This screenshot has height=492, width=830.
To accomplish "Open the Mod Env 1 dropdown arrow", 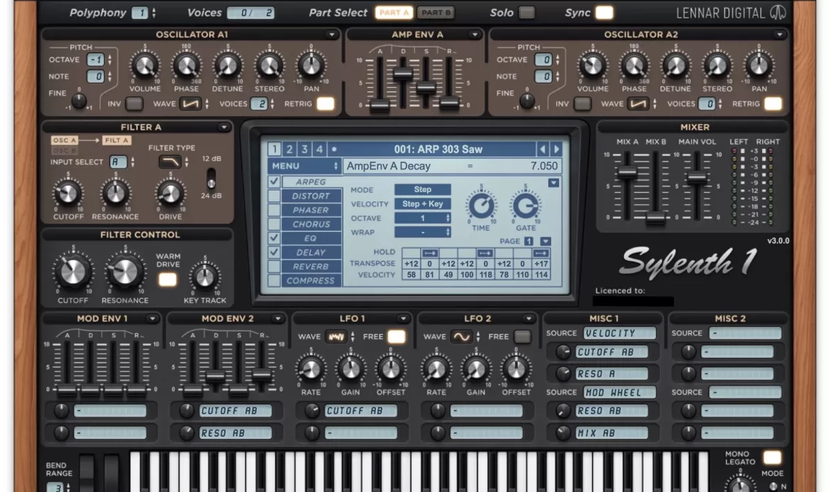I will pos(152,319).
